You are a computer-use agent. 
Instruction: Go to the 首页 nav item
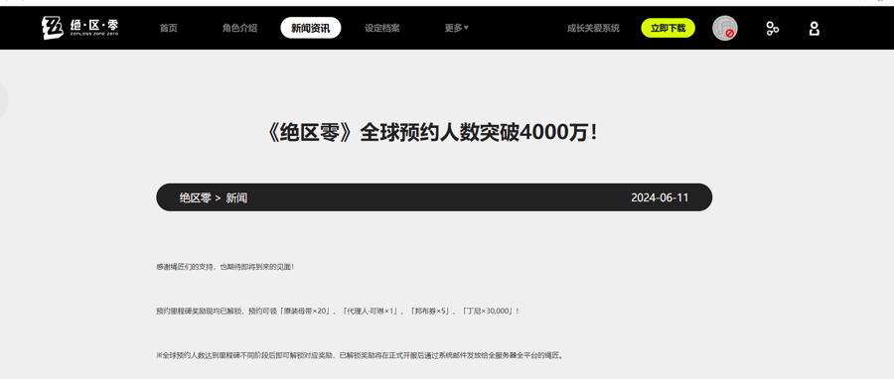168,28
